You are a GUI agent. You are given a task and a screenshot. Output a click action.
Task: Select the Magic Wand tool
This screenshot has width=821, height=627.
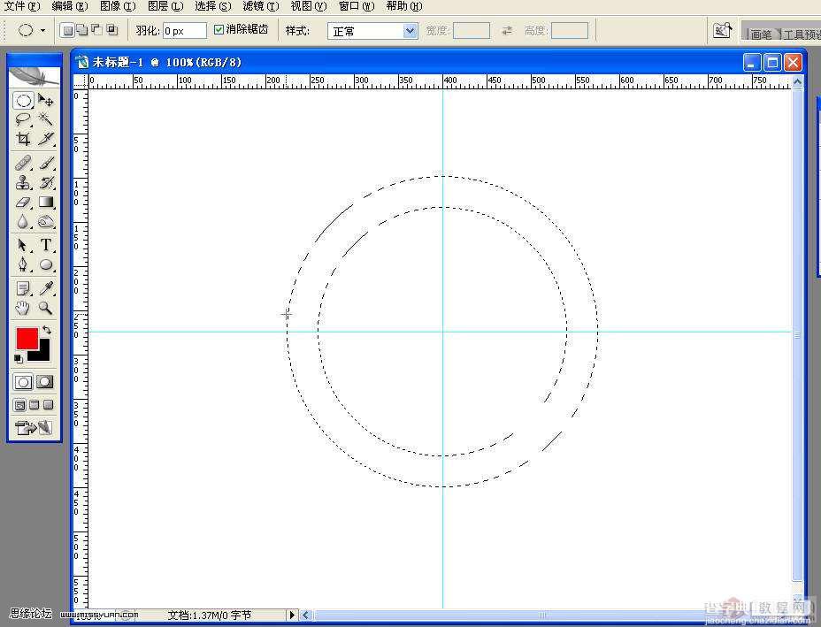(46, 119)
